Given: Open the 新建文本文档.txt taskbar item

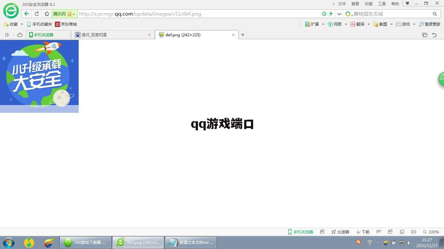Looking at the screenshot, I should point(191,243).
